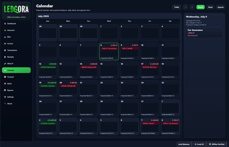Click the Lock Balances button
Screen dimensions: 229x147
pos(184,144)
